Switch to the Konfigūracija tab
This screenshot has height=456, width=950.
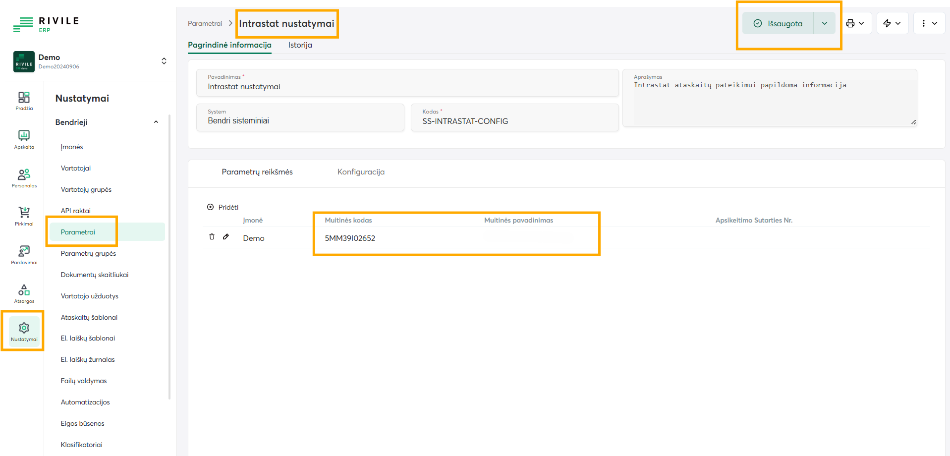[x=361, y=172]
